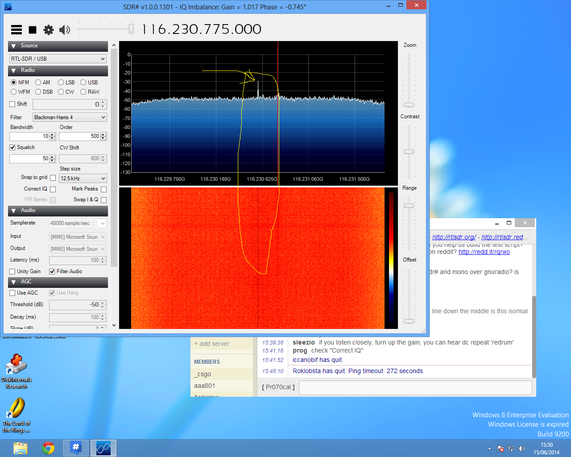Image resolution: width=571 pixels, height=457 pixels.
Task: Click the add server link
Action: (212, 344)
